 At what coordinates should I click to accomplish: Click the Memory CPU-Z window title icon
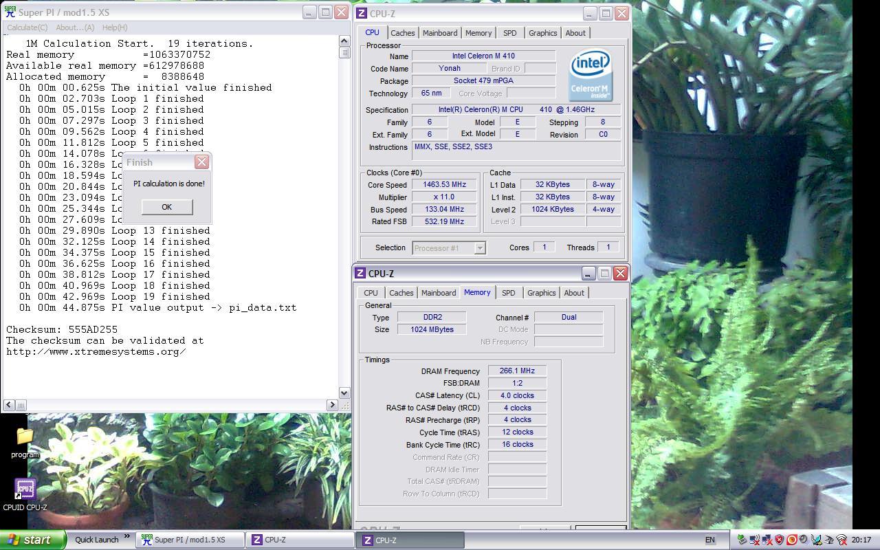361,273
